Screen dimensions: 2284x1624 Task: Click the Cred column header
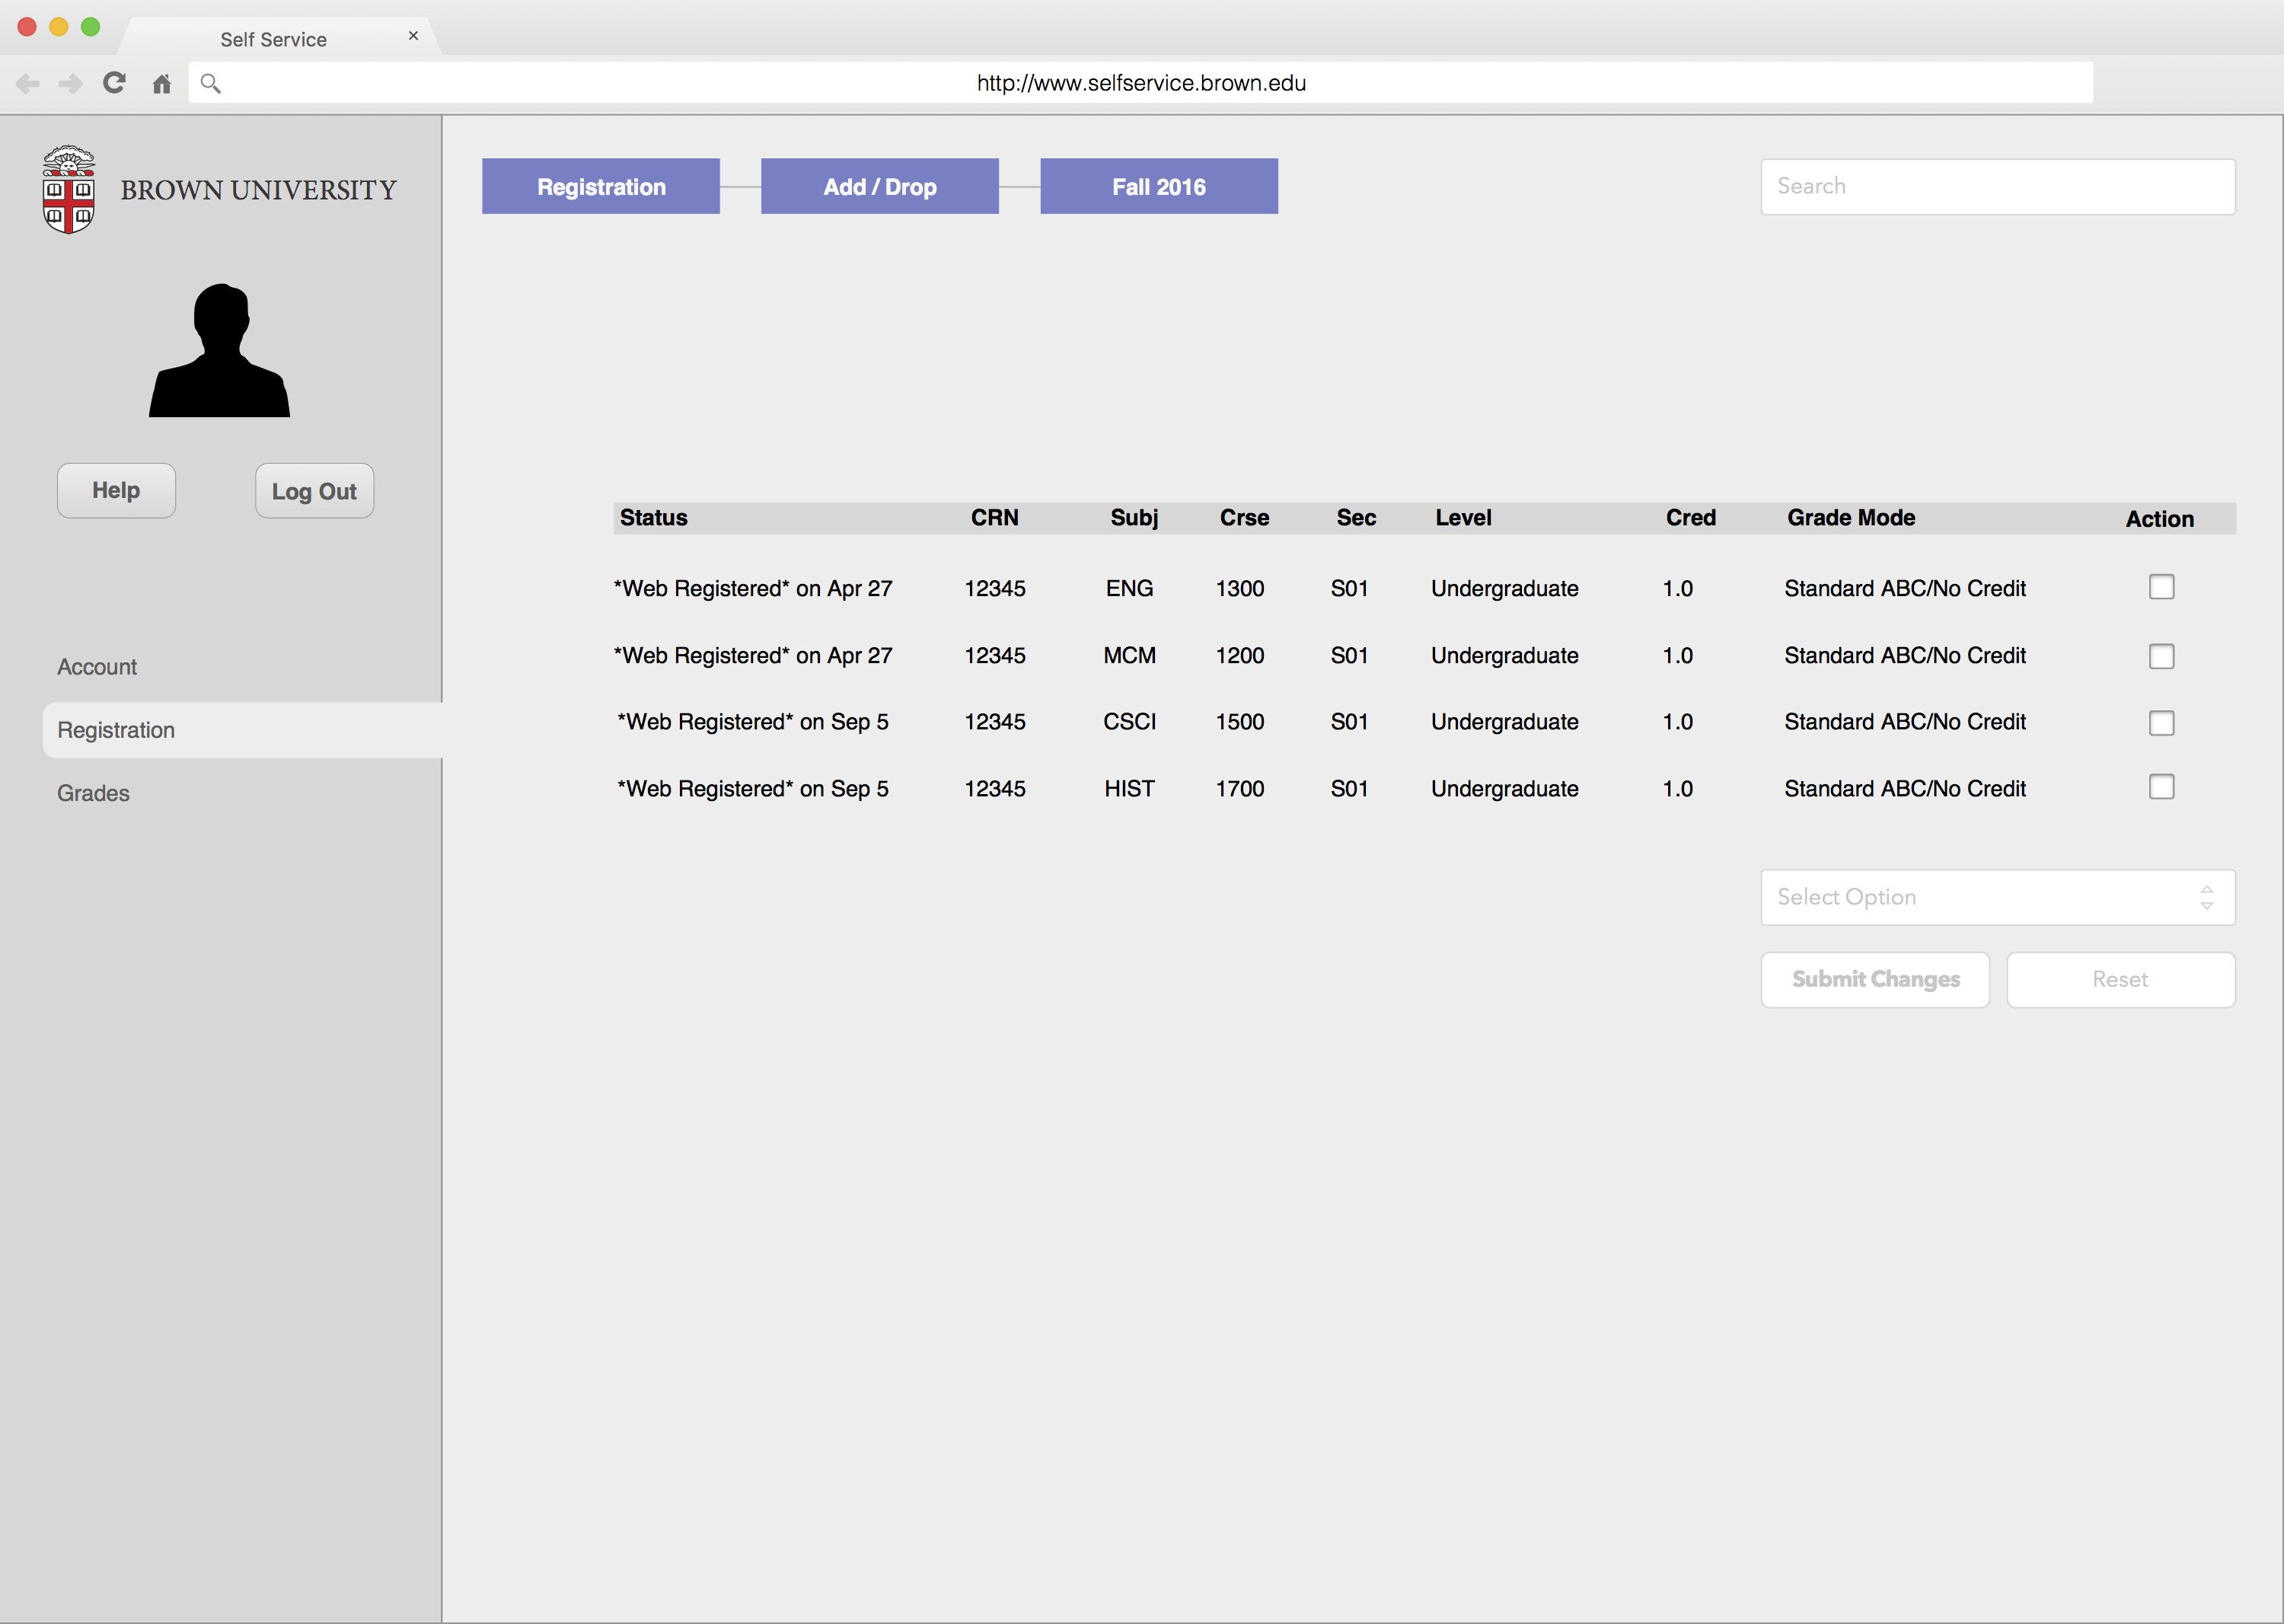(1691, 518)
